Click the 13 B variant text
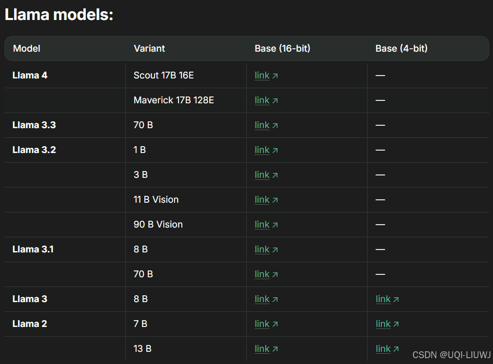The width and height of the screenshot is (493, 364). (142, 348)
